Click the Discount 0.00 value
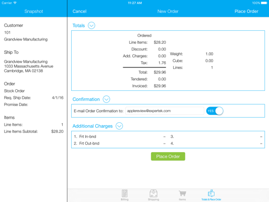The height and width of the screenshot is (202, 269). [x=162, y=49]
